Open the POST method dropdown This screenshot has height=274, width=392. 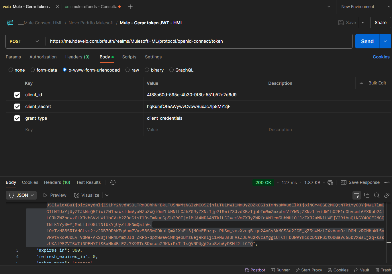click(25, 41)
